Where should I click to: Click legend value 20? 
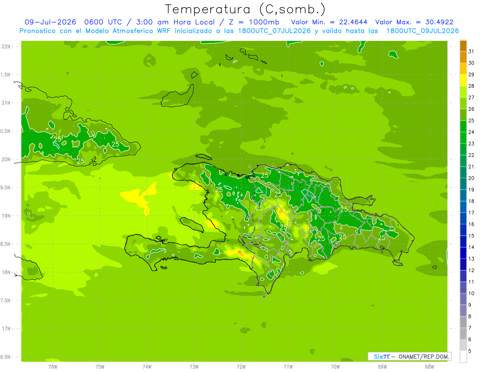[472, 178]
